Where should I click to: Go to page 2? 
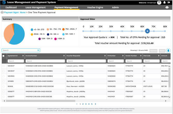tap(83, 104)
